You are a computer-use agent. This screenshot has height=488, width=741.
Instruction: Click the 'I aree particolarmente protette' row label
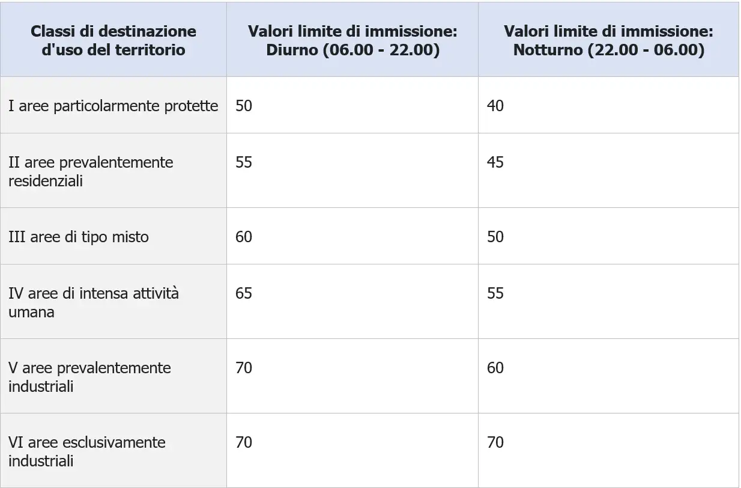[113, 106]
